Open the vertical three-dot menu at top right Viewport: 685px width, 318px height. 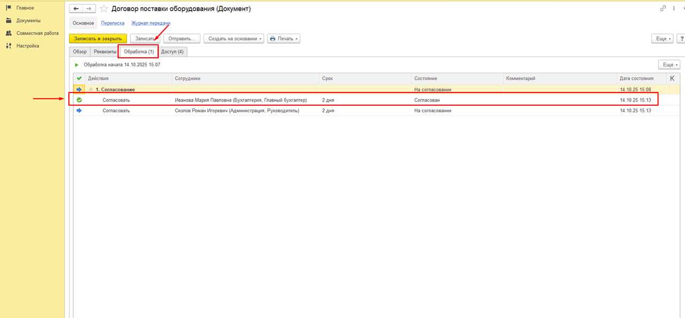pyautogui.click(x=674, y=8)
